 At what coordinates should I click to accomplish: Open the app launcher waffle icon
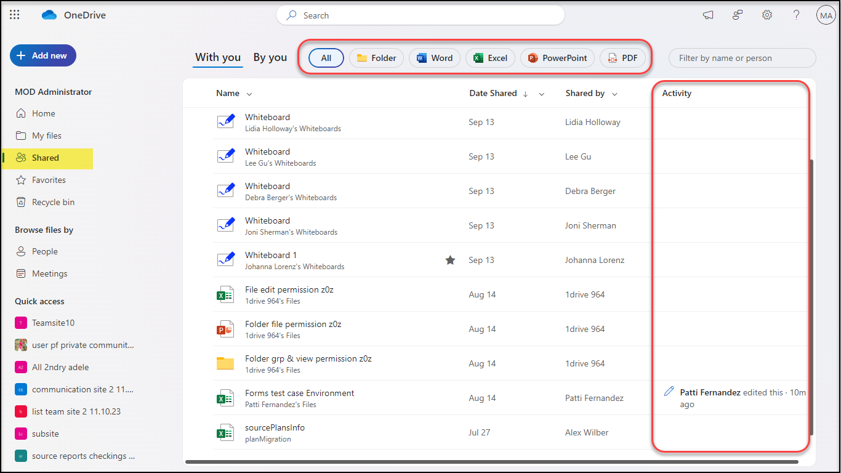pos(15,15)
